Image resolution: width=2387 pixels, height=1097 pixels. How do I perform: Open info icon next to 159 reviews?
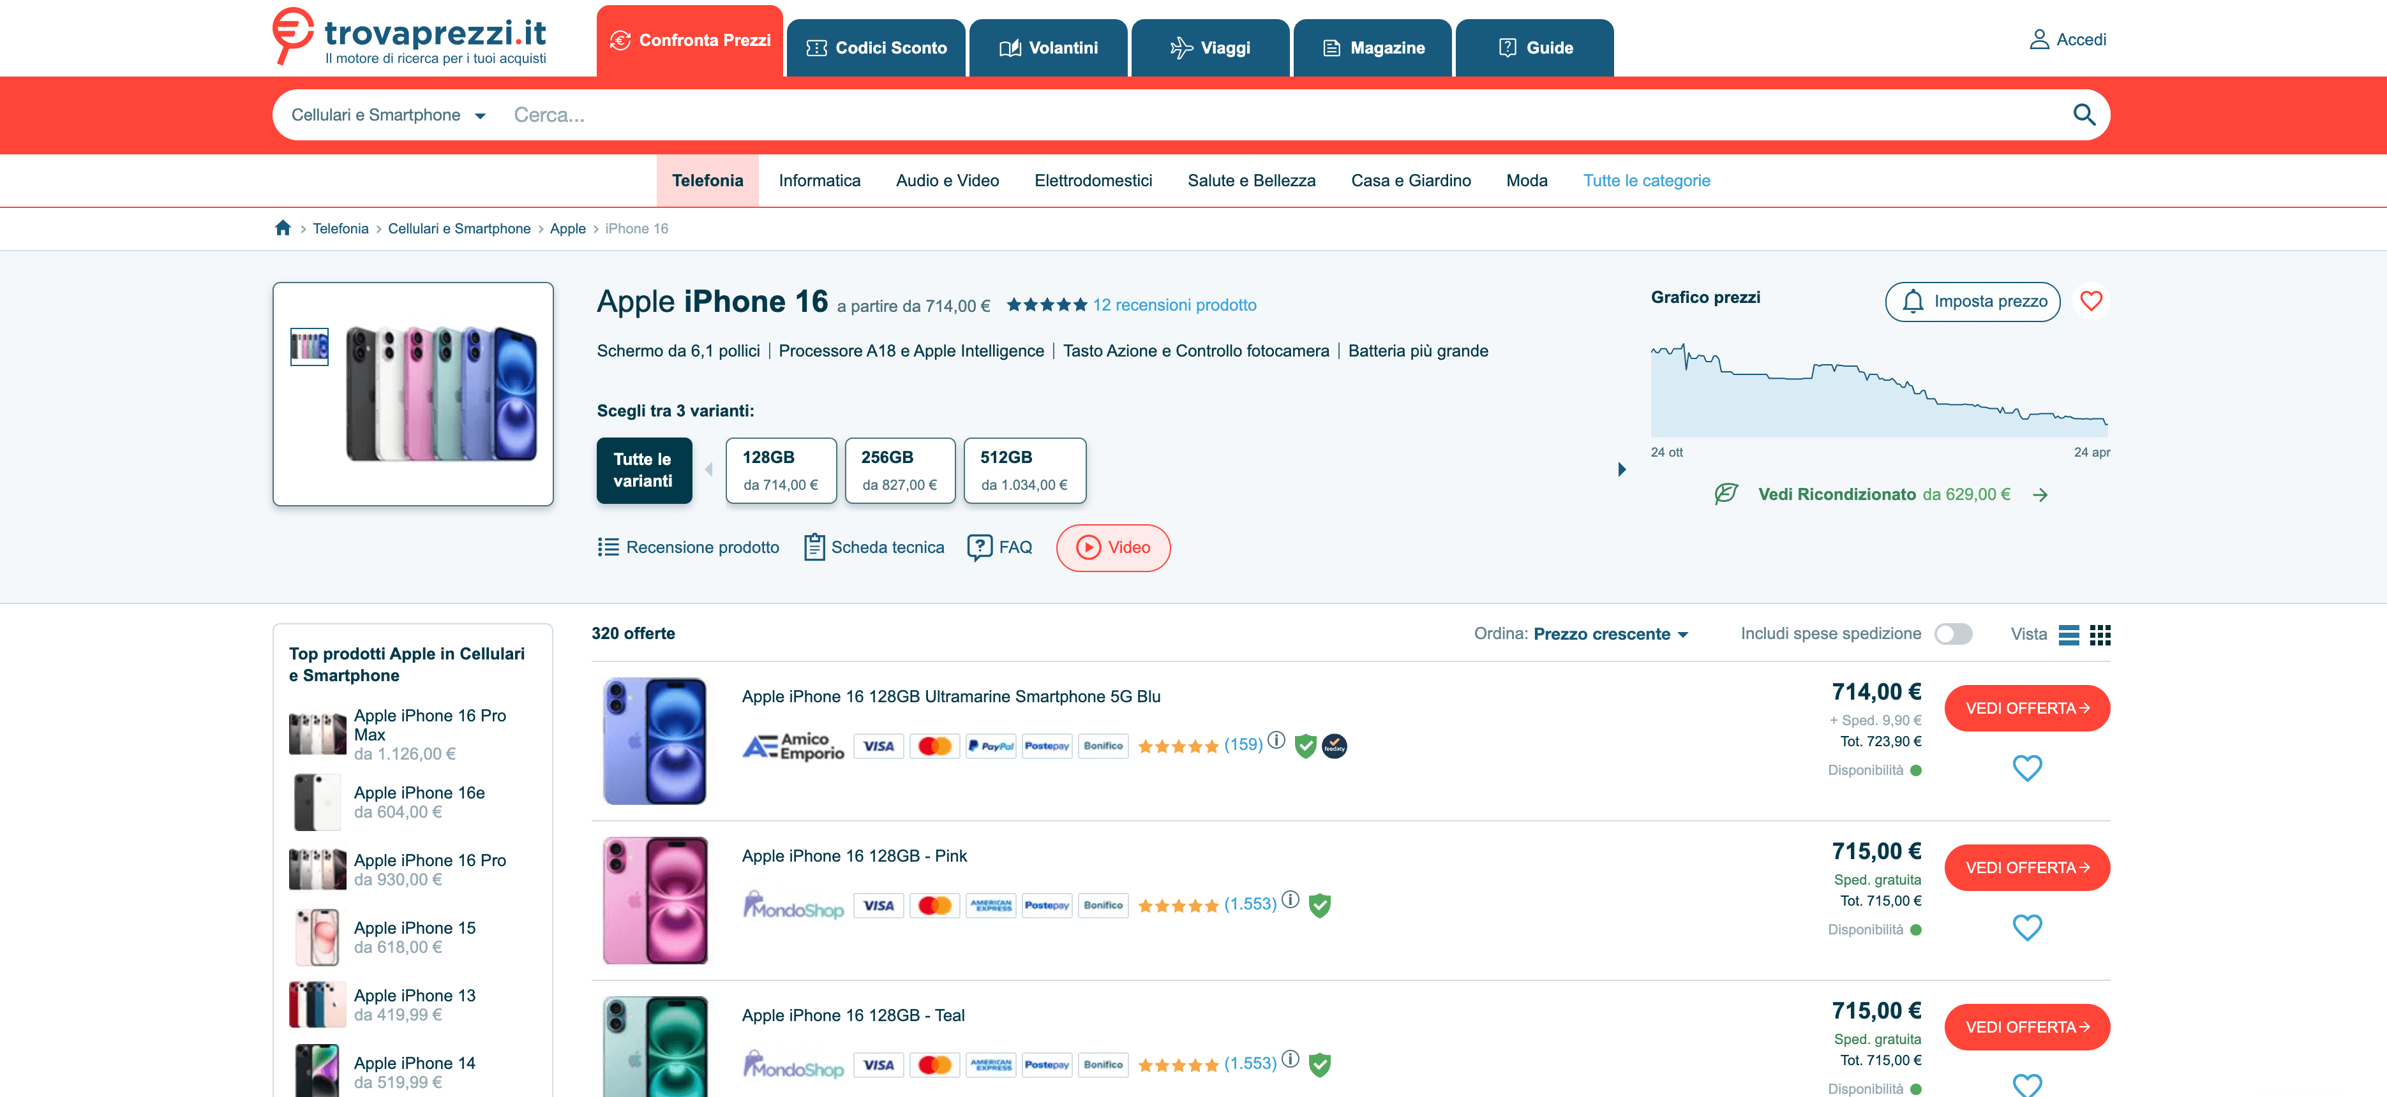1276,740
